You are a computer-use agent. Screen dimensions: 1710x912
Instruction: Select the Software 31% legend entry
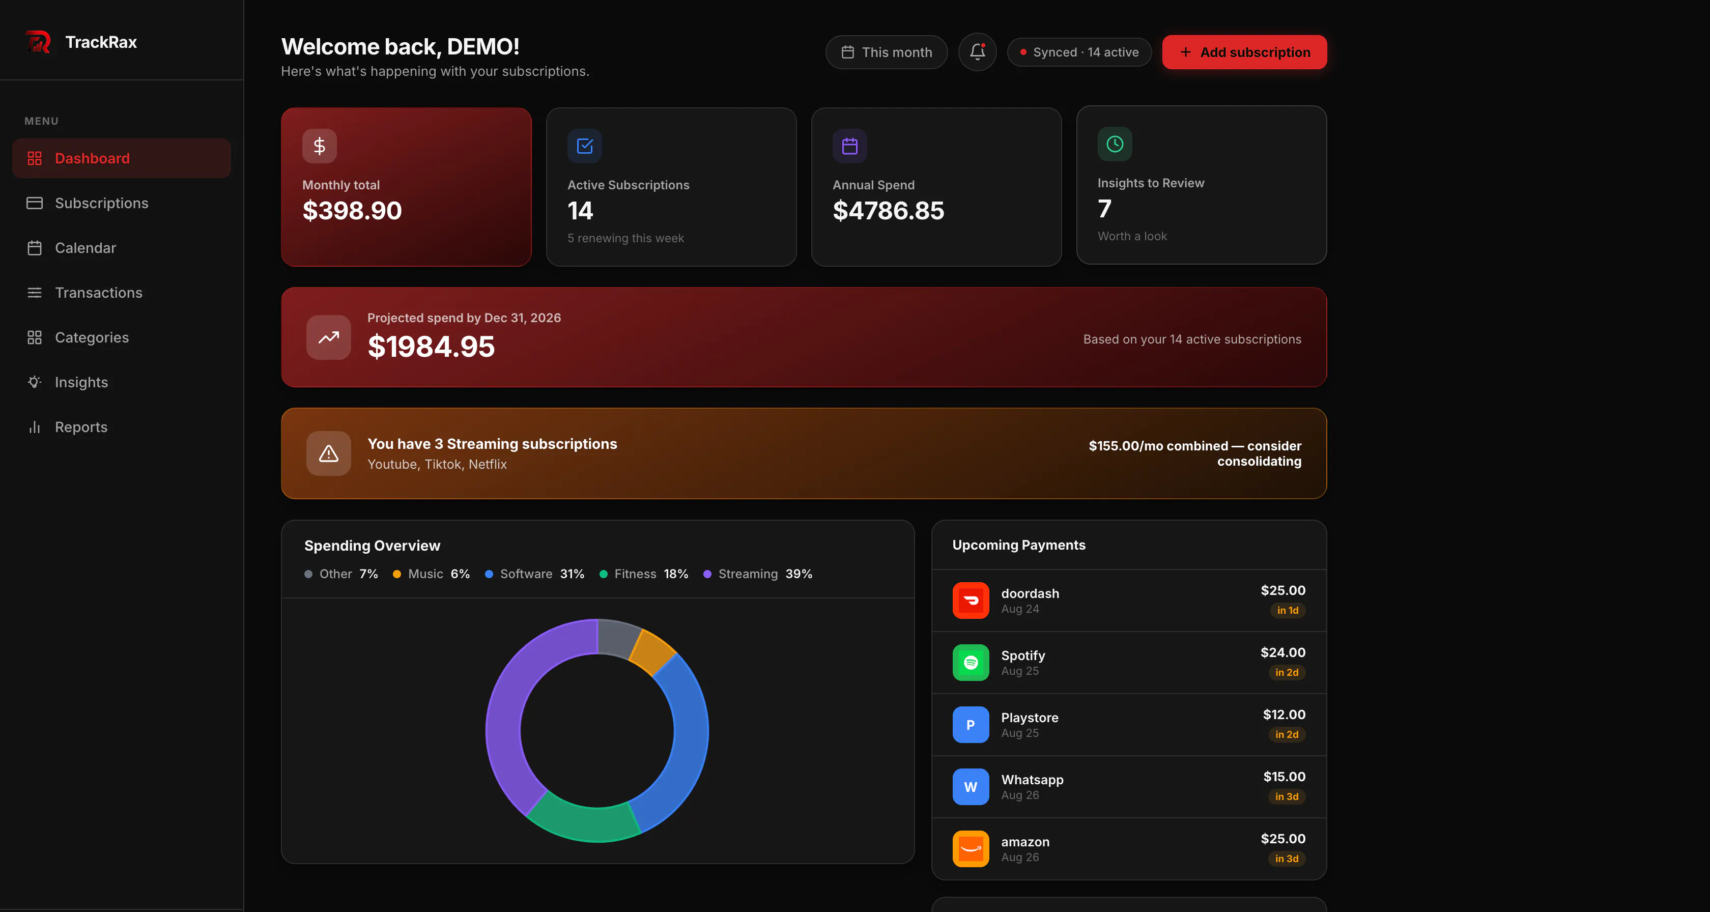[x=535, y=574]
